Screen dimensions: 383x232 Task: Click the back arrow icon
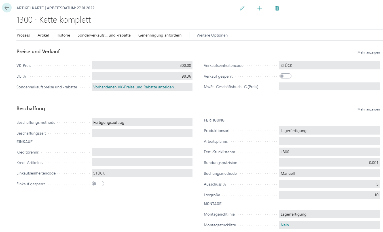(x=7, y=8)
